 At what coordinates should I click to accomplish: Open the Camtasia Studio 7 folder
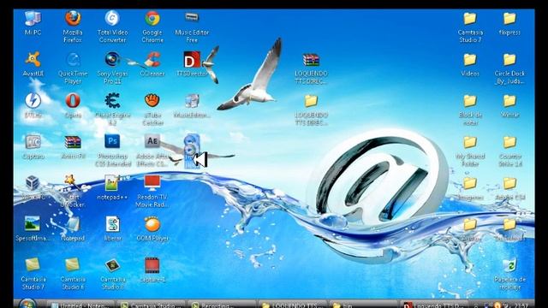click(x=470, y=18)
